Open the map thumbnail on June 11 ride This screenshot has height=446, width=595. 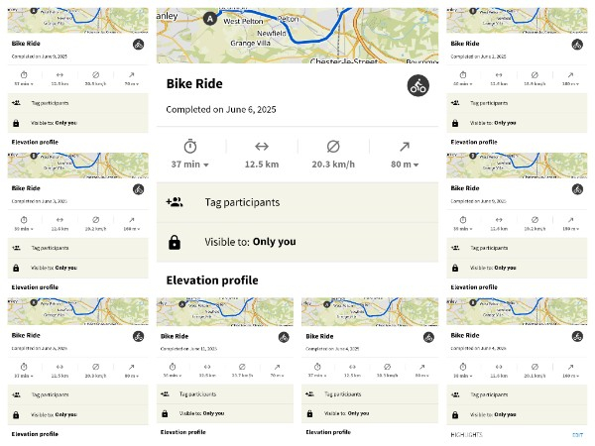pyautogui.click(x=225, y=312)
